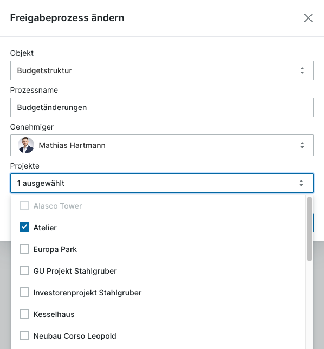324x349 pixels.
Task: Click the disabled Alasco Tower checkbox
Action: coord(24,205)
